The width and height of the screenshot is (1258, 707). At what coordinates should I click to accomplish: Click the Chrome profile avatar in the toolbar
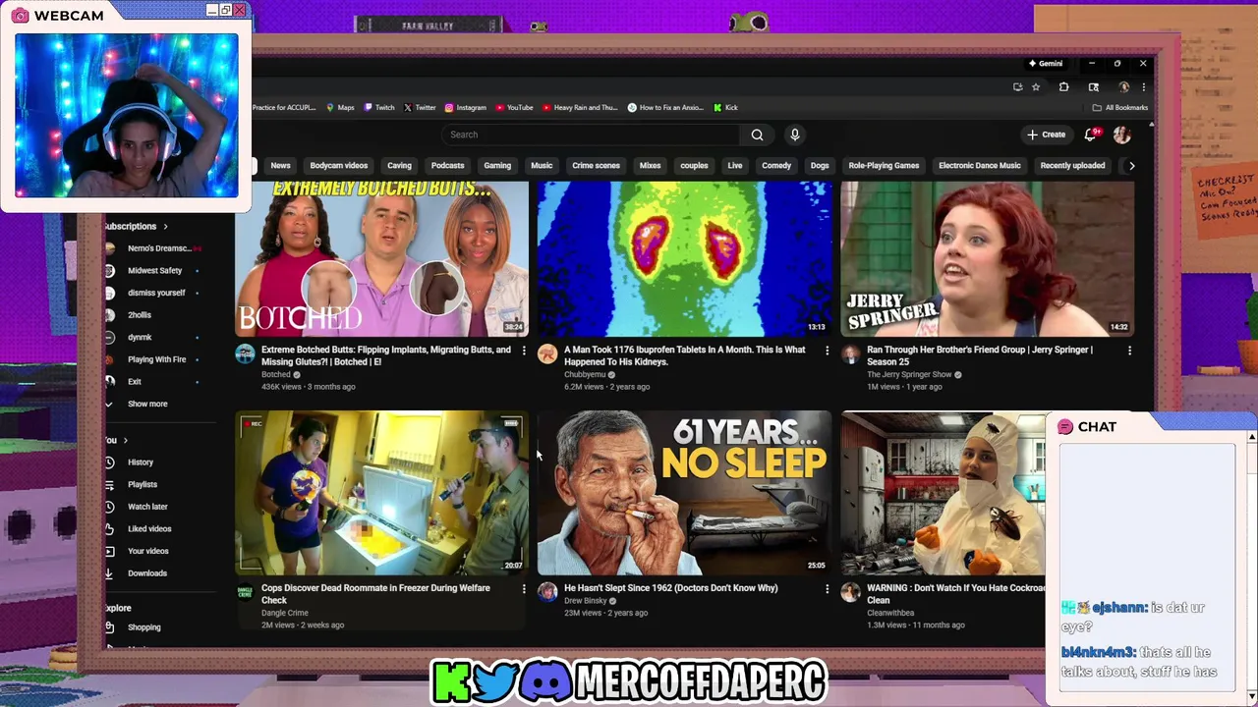tap(1123, 87)
